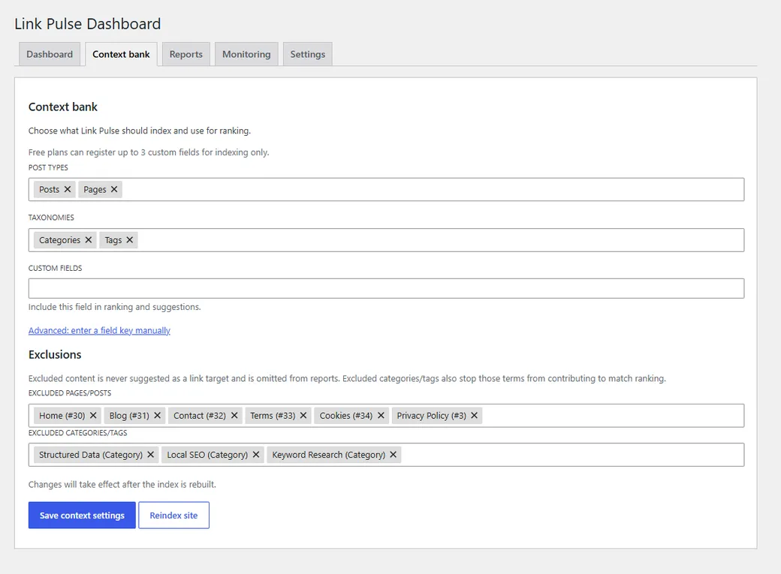Click the Terms (#33) chip label

click(x=273, y=416)
